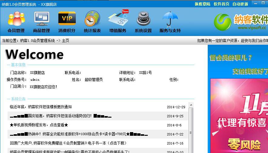
Task: Open the 临近年底 短信模板更改通知 announcement
Action: (x=41, y=107)
